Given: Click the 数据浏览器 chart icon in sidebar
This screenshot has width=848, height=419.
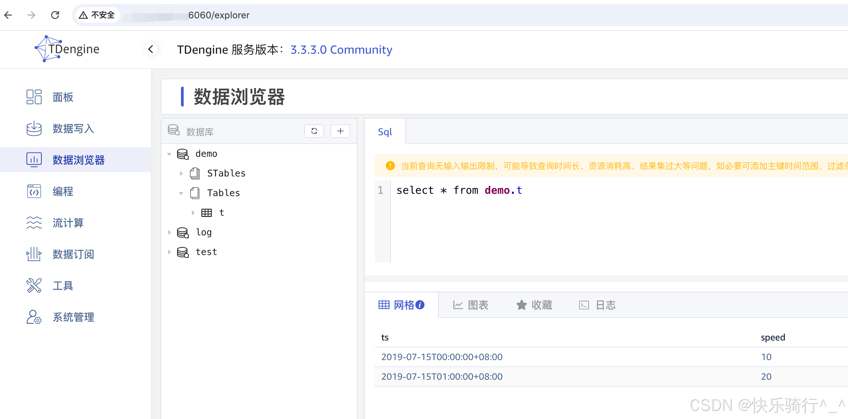Looking at the screenshot, I should 34,160.
